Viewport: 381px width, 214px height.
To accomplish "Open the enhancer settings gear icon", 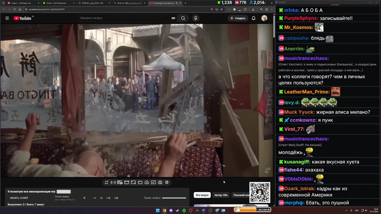I will tap(167, 182).
